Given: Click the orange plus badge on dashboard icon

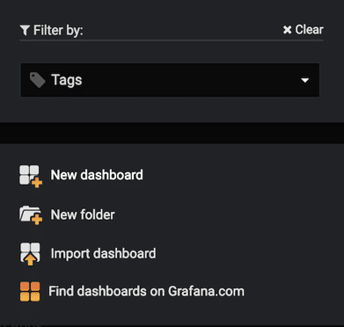Looking at the screenshot, I should (37, 182).
